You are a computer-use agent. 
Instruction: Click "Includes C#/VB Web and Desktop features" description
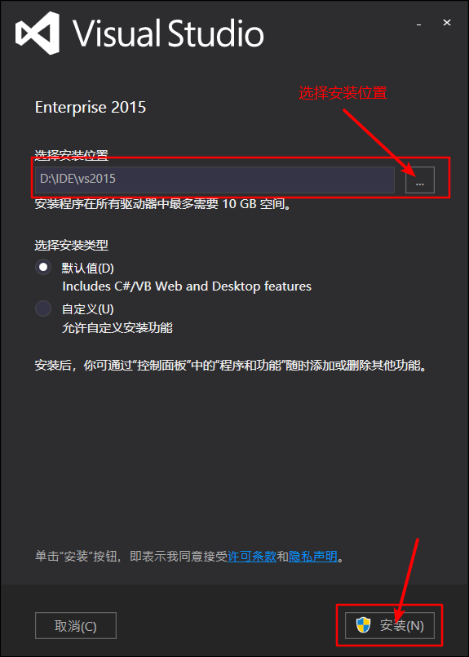(x=187, y=286)
